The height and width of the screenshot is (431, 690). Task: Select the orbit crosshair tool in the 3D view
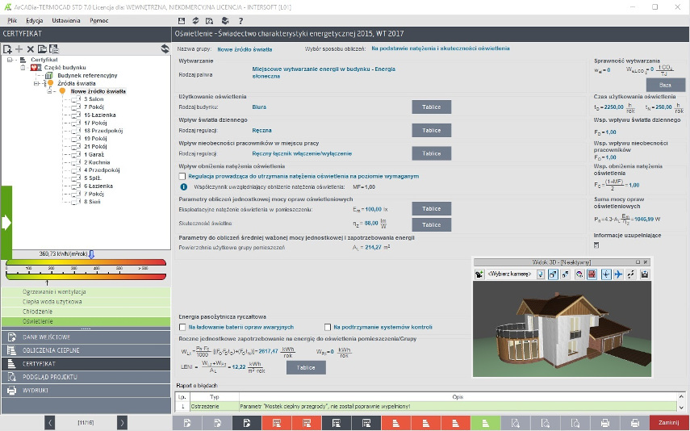point(606,274)
